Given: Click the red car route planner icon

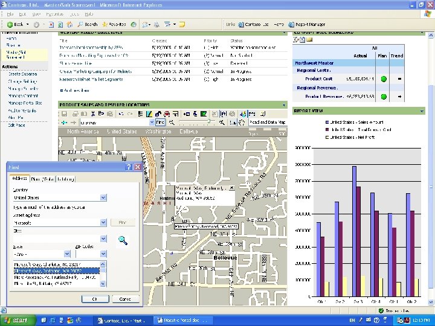Looking at the screenshot, I should click(x=167, y=114).
